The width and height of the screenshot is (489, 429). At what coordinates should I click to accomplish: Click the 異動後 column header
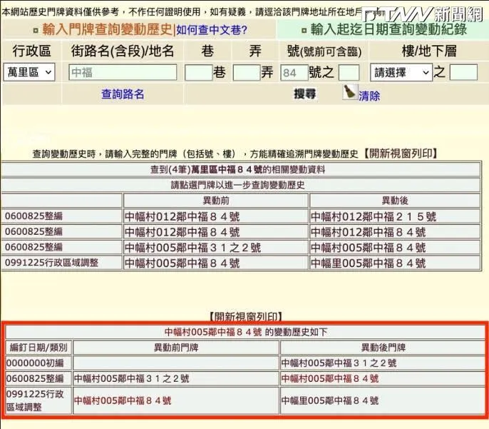[395, 201]
